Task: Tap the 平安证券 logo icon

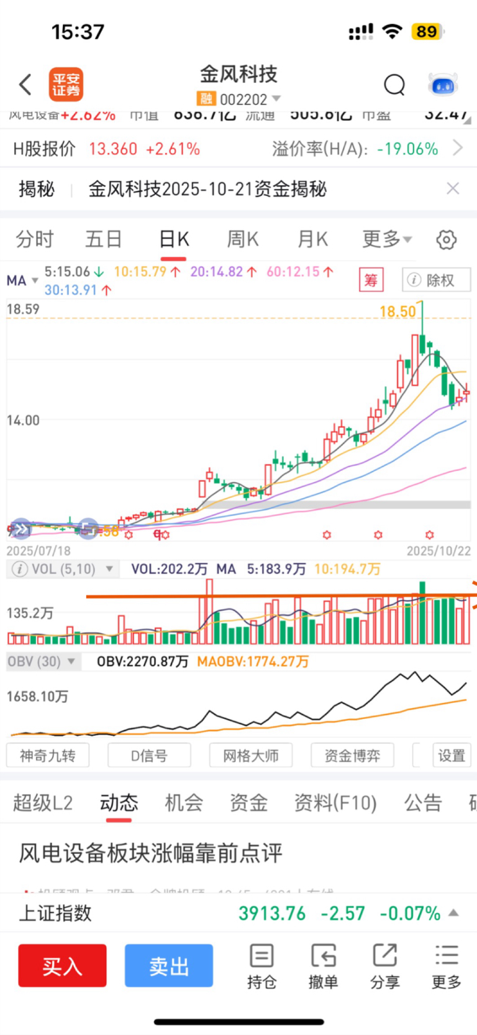Action: [66, 85]
